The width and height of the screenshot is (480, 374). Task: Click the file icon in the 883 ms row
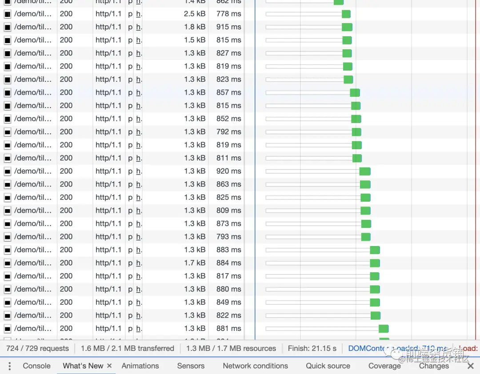tap(8, 250)
